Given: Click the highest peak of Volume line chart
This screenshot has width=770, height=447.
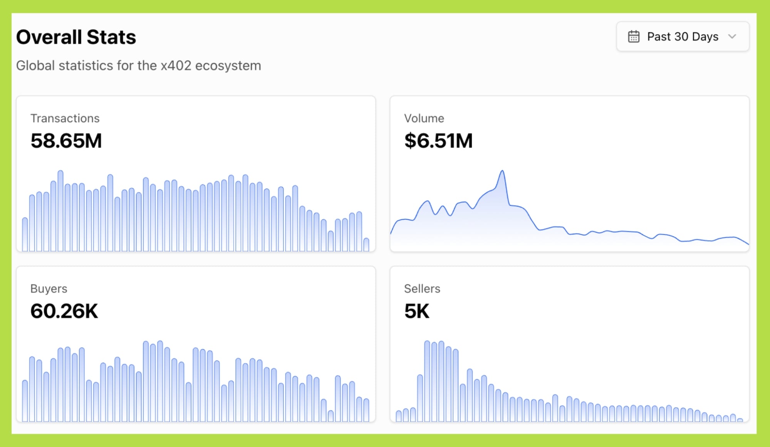Looking at the screenshot, I should point(502,172).
